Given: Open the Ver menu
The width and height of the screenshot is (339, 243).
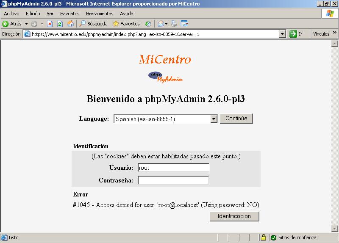Looking at the screenshot, I should click(x=50, y=14).
